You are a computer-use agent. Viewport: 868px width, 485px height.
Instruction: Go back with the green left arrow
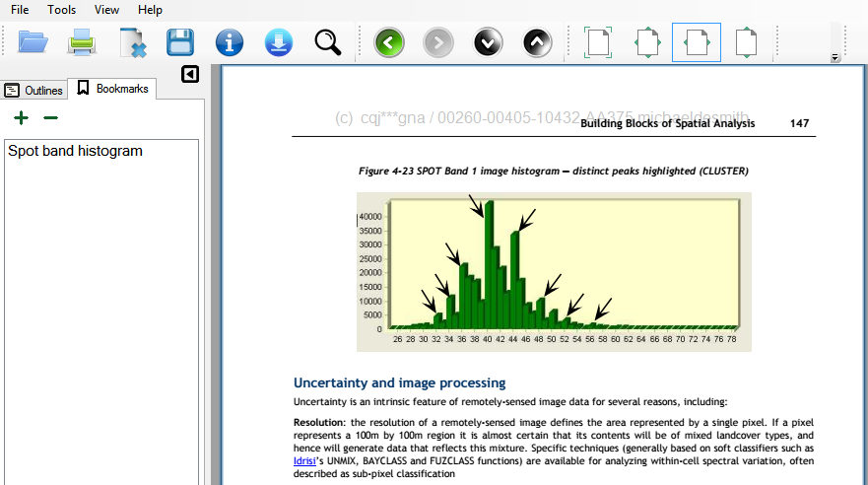point(389,42)
